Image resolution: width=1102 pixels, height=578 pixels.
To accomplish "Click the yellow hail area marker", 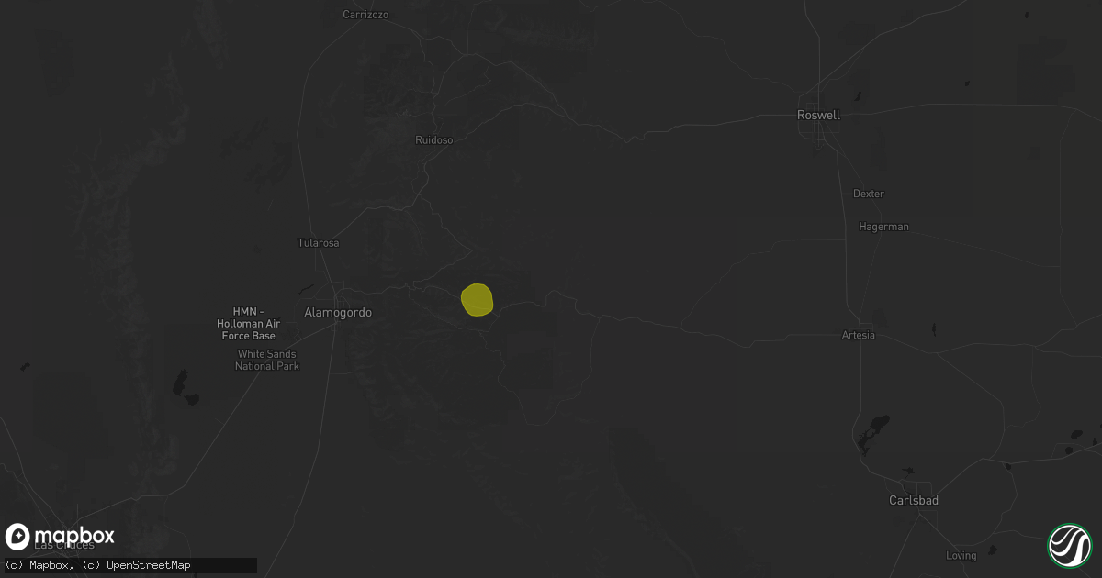I will pos(478,300).
